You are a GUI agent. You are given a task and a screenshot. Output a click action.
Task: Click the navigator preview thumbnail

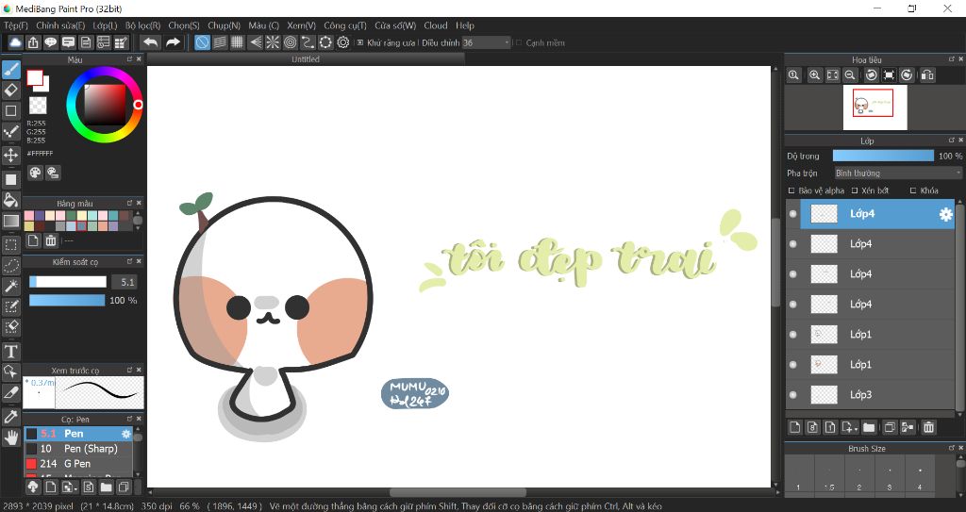coord(874,107)
